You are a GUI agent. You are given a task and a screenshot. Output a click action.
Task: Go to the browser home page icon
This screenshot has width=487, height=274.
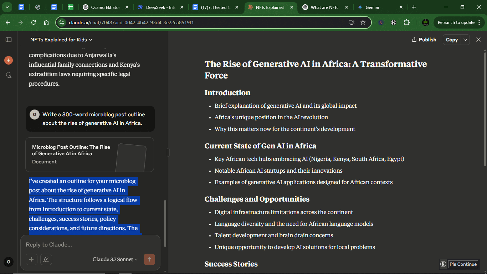pos(46,22)
